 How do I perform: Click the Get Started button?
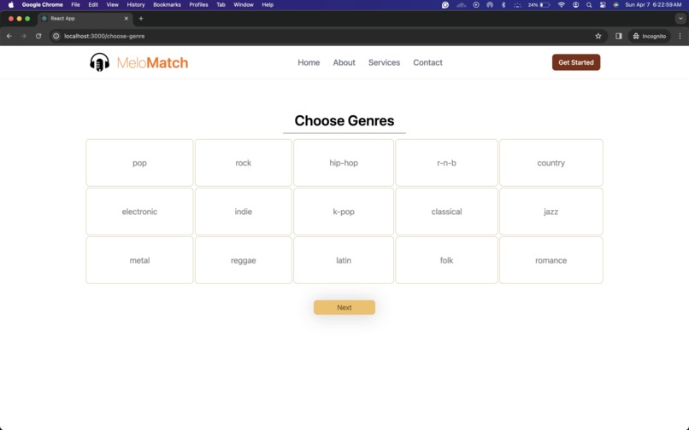[576, 62]
